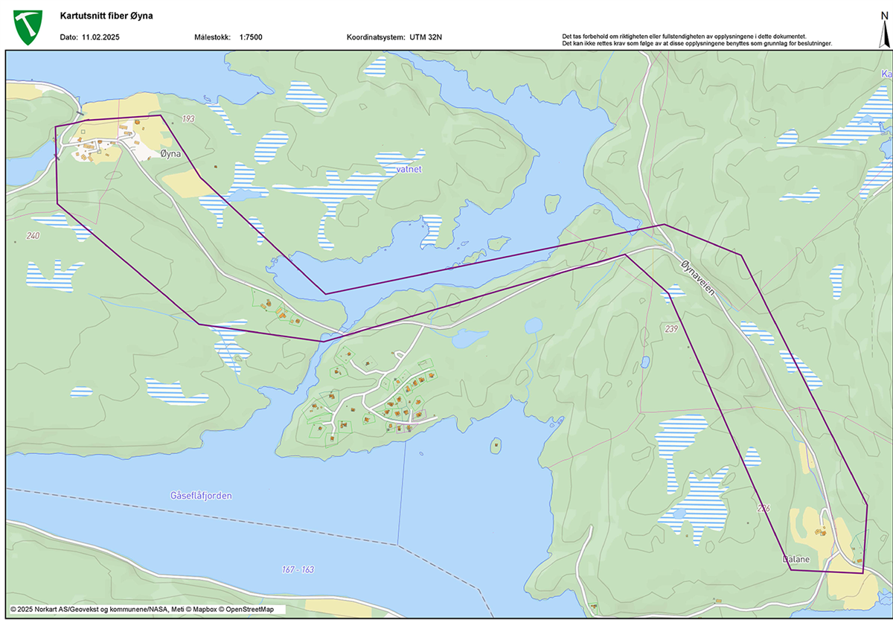The image size is (893, 620).
Task: Click the depth label 167 - 163
Action: (x=298, y=569)
